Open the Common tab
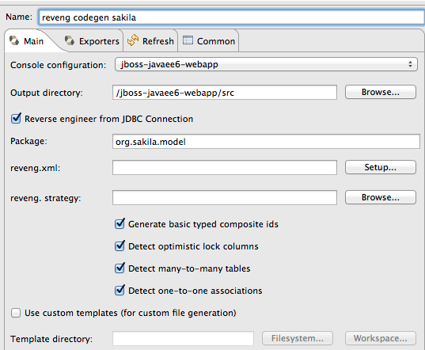The image size is (425, 350). [209, 41]
